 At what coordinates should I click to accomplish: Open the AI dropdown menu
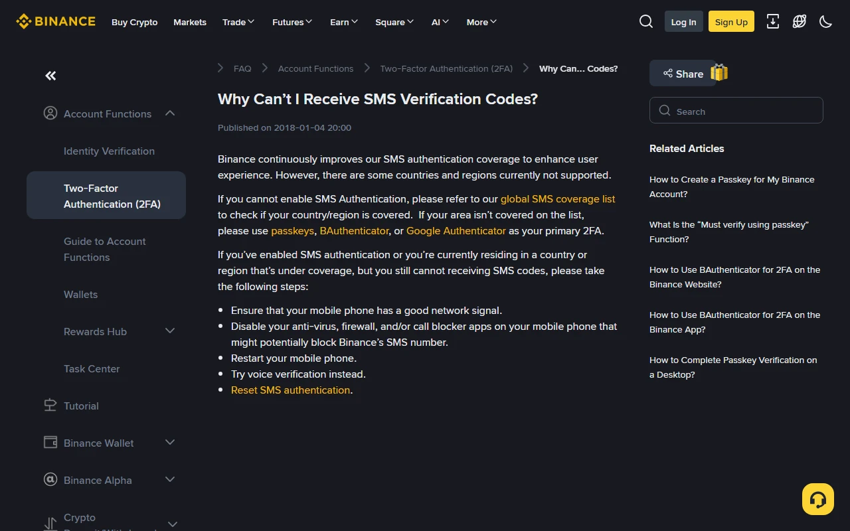point(440,22)
